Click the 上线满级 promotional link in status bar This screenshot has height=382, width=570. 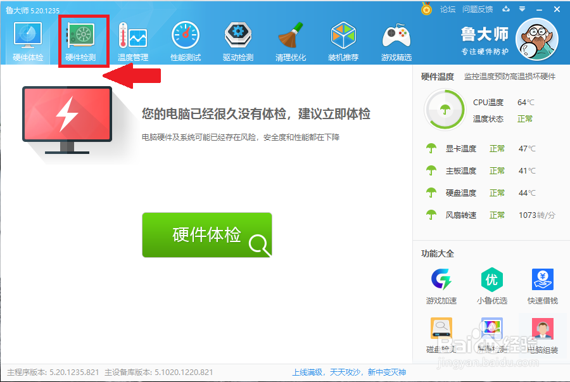pos(349,372)
